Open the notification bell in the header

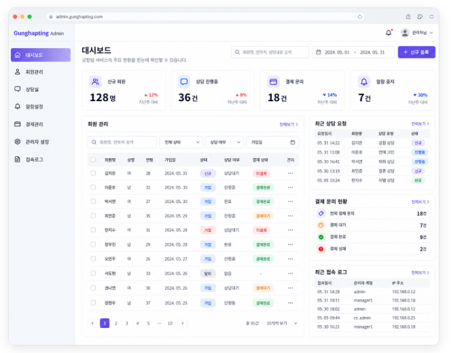point(389,33)
